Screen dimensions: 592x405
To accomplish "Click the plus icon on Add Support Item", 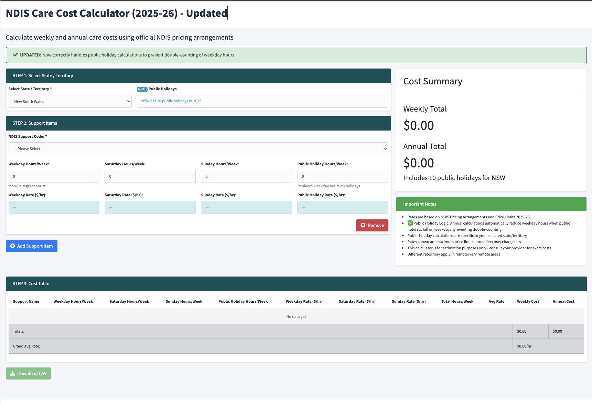I will (13, 246).
